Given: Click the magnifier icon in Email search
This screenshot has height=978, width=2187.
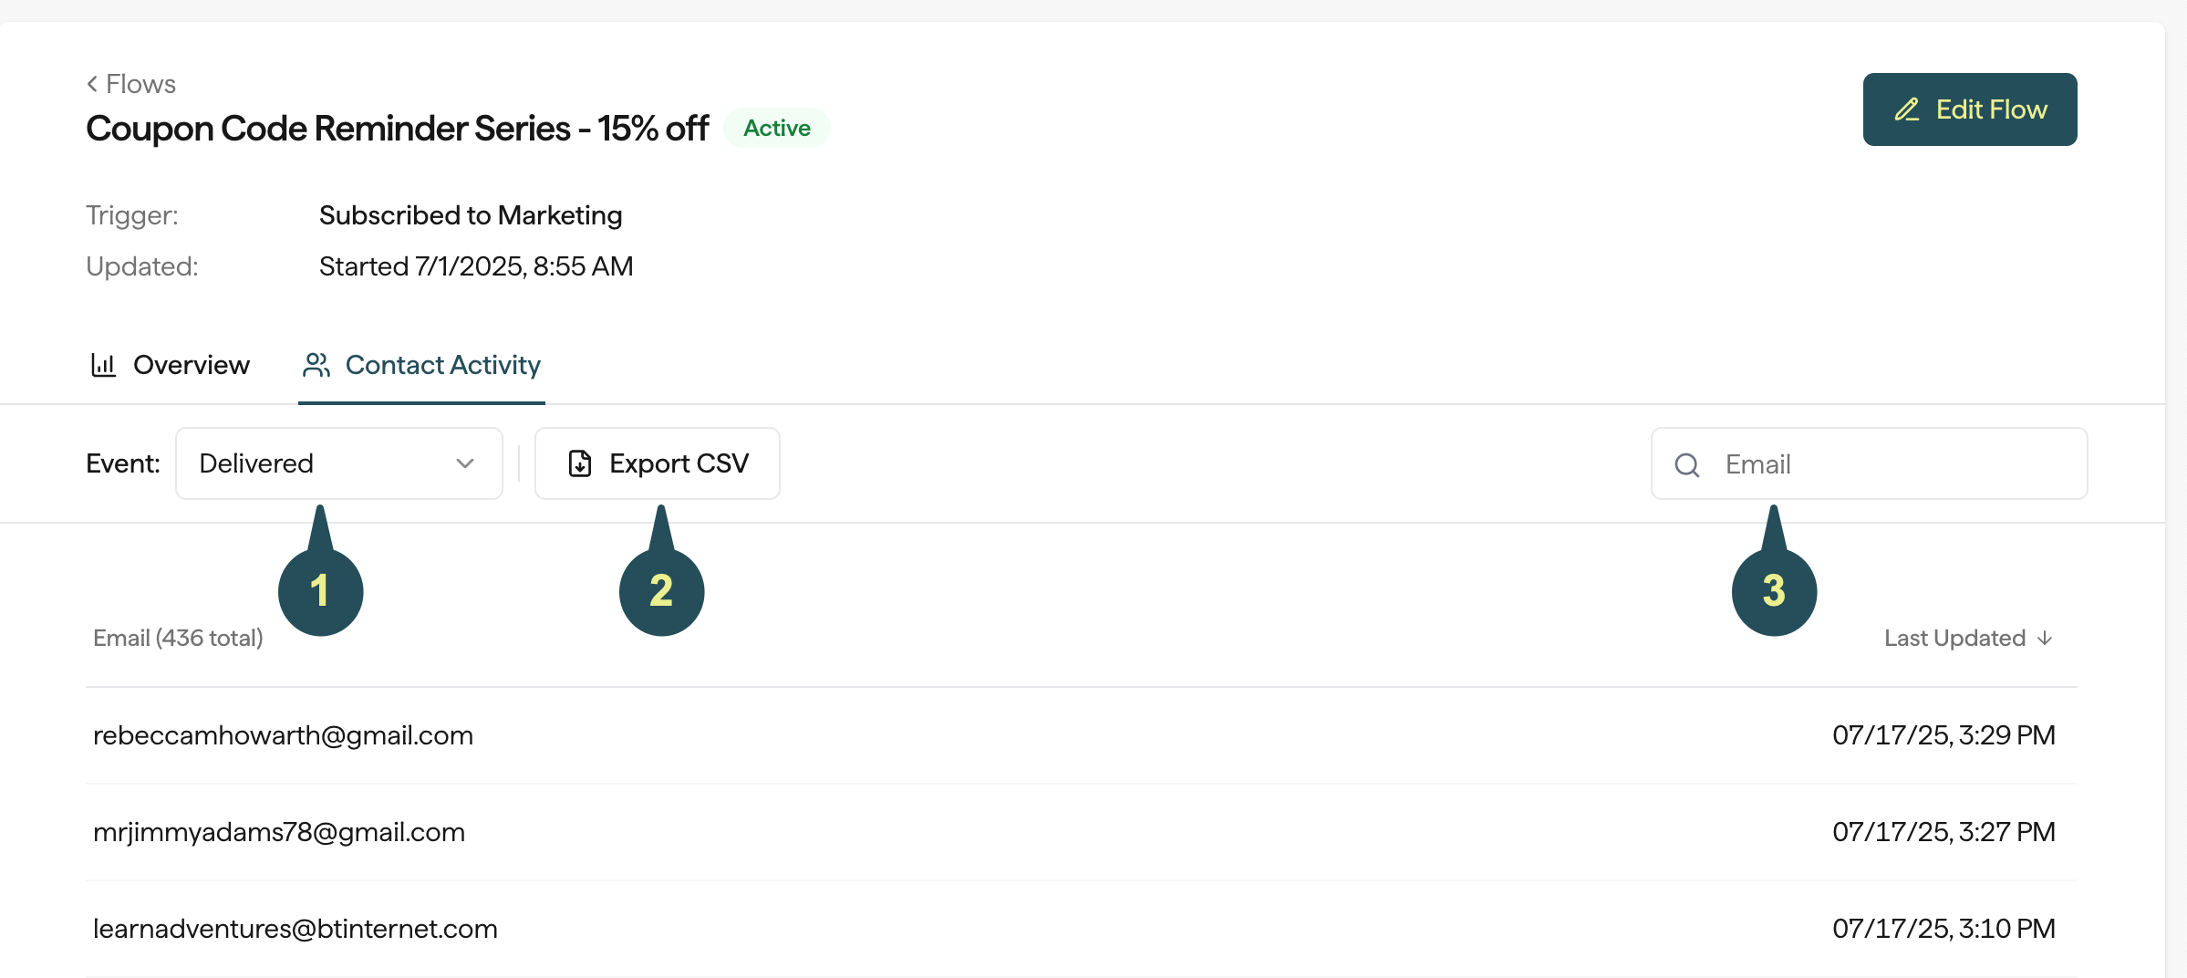Looking at the screenshot, I should [1687, 465].
